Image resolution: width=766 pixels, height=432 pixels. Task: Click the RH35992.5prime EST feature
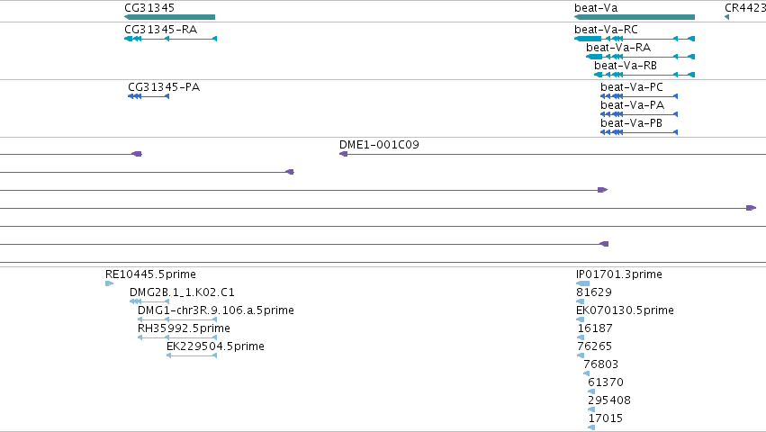pos(177,337)
